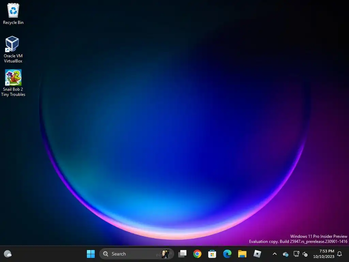The width and height of the screenshot is (349, 262).
Task: Click the taskbar Search box
Action: (x=136, y=254)
